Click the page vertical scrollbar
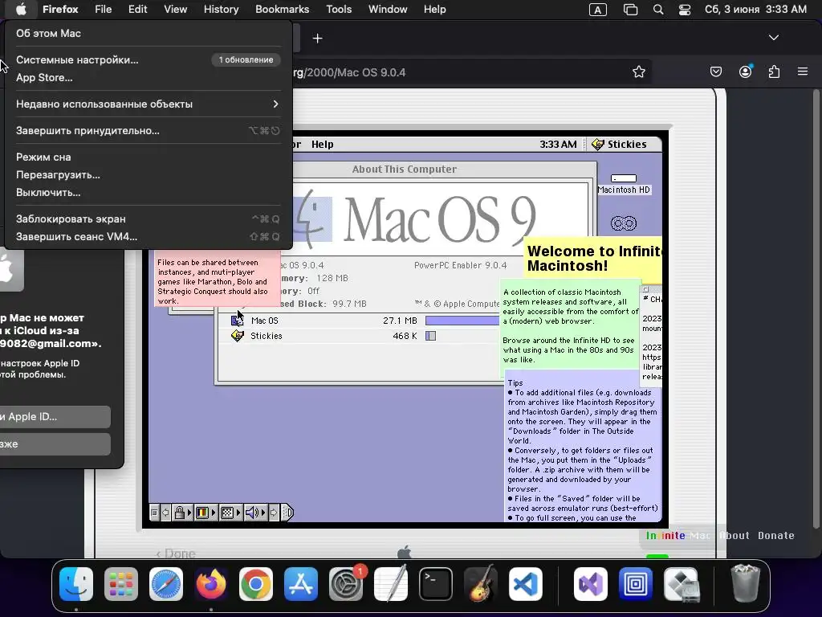 coord(816,309)
